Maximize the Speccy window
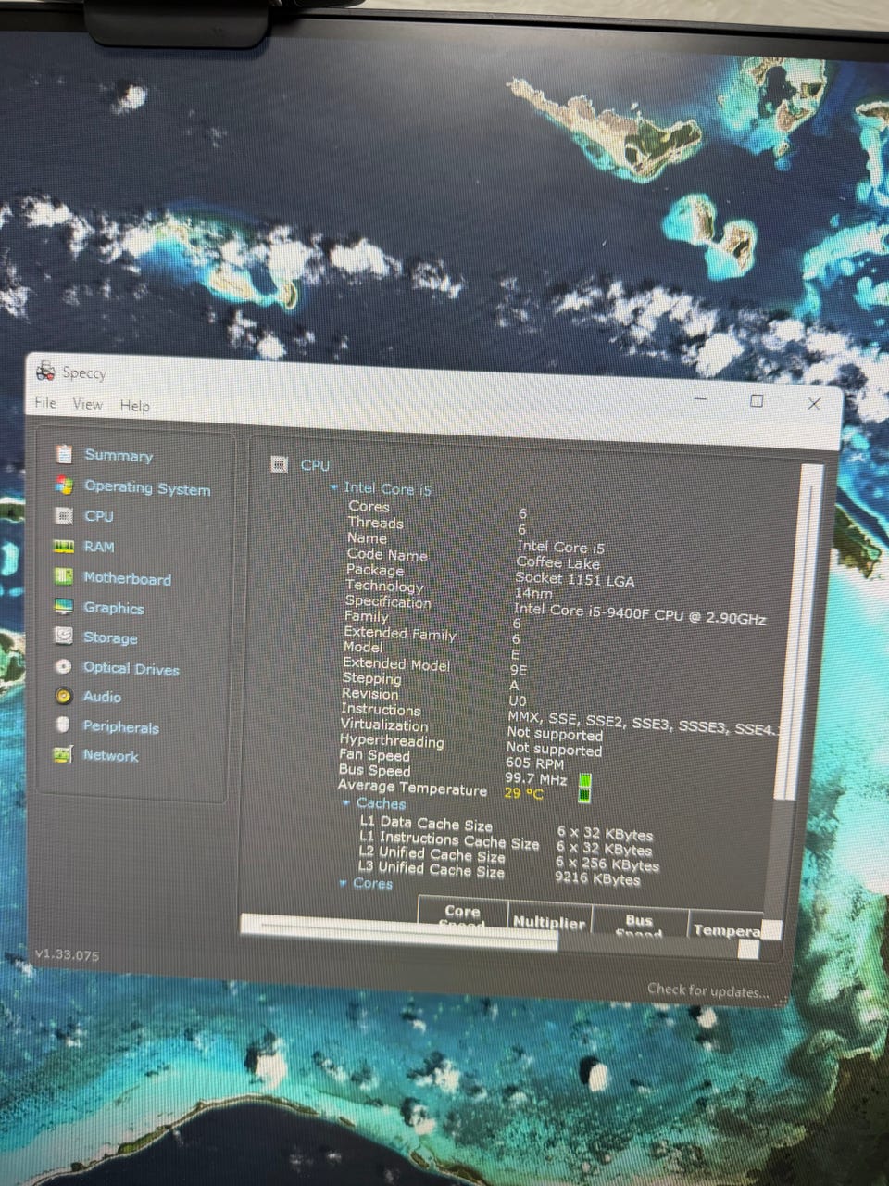889x1186 pixels. [757, 401]
